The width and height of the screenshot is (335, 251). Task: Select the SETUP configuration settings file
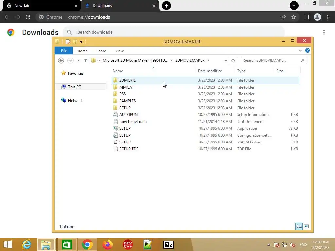(205, 135)
